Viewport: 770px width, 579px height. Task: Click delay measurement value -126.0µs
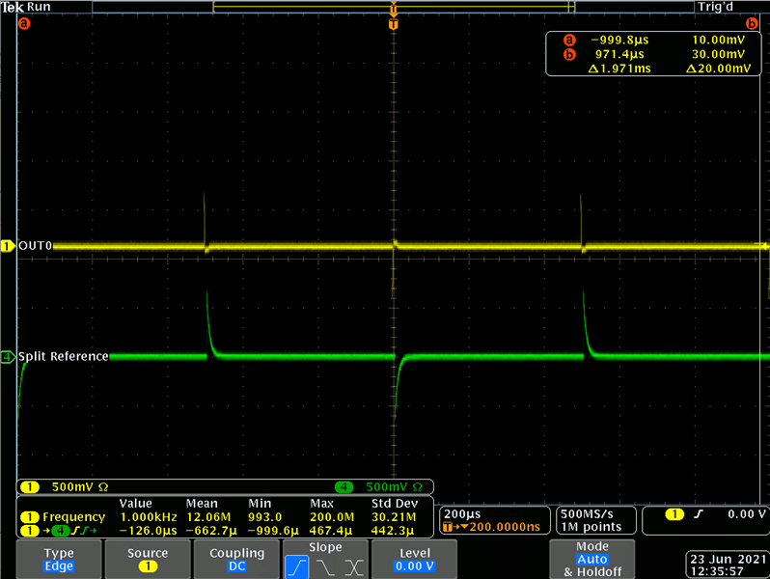149,531
